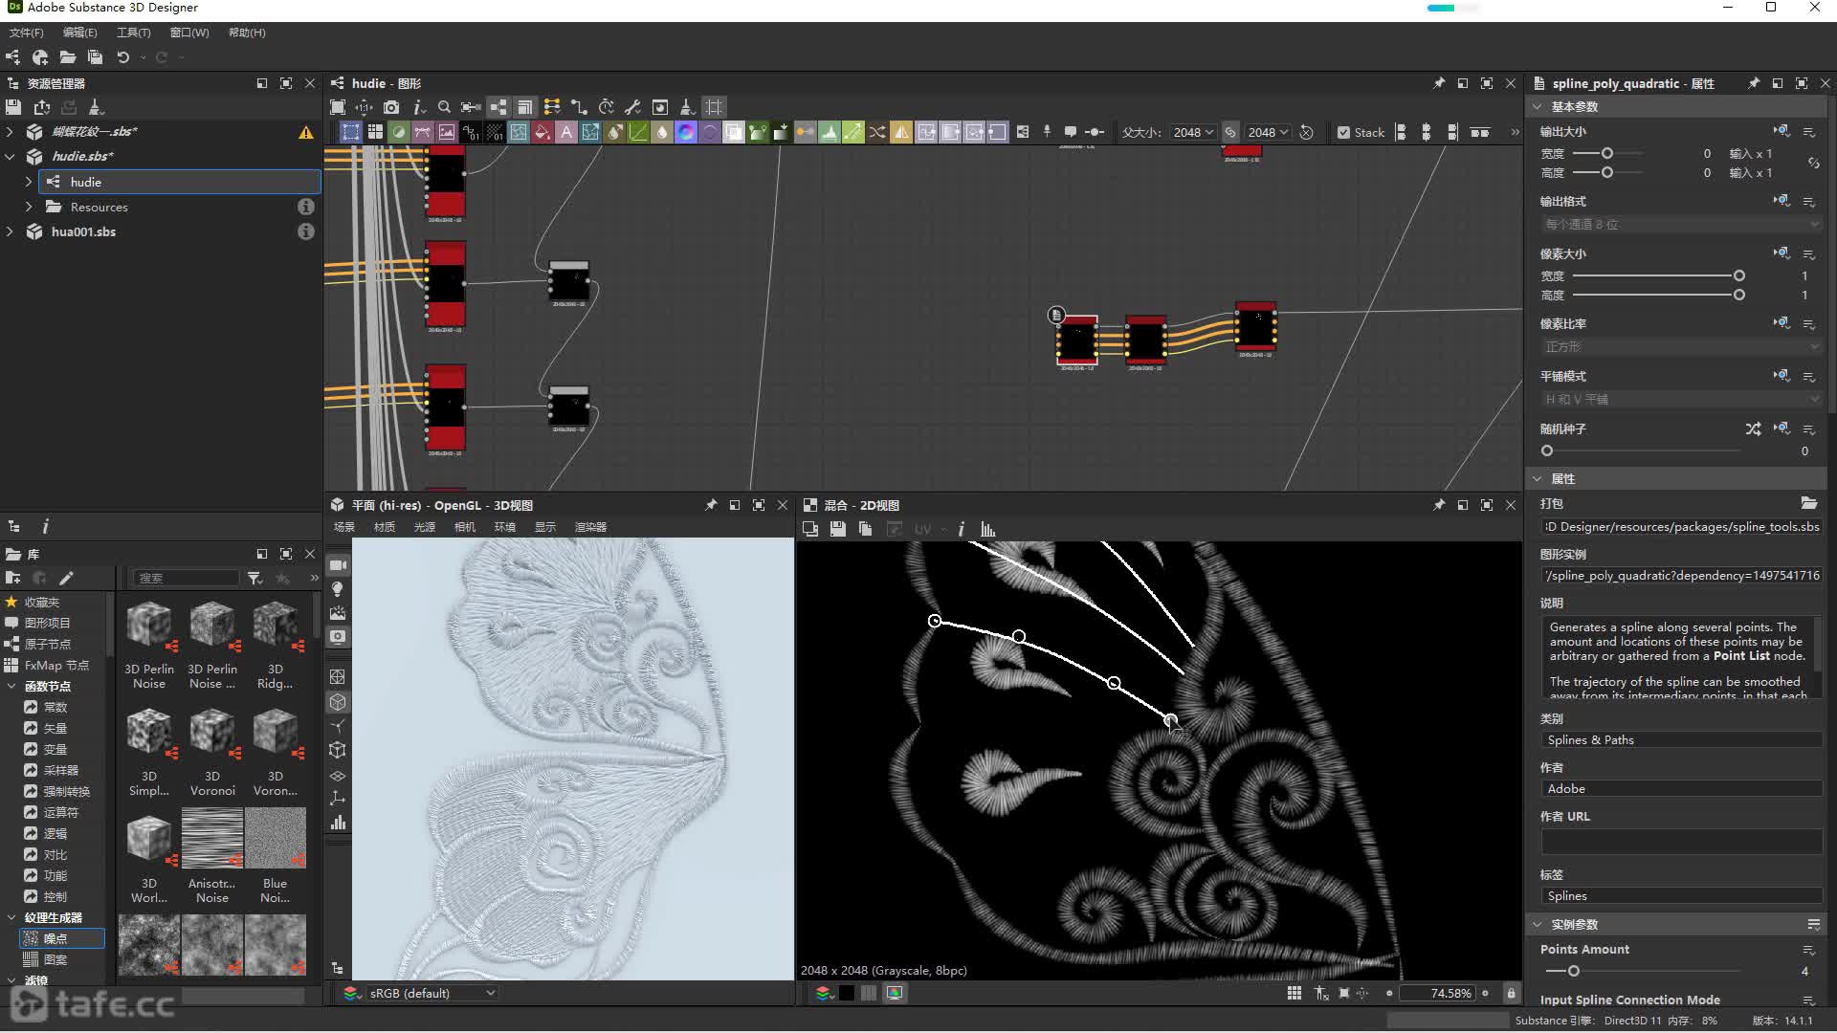Add a Text node from node bar
Screen dimensions: 1837x1033
pos(566,133)
